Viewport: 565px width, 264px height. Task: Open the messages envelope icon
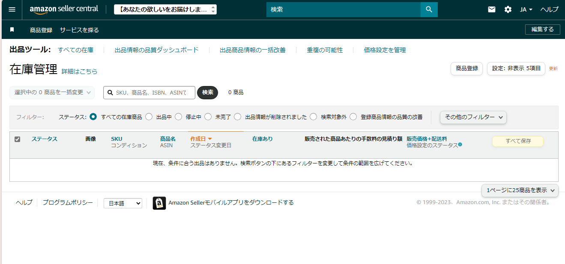(x=492, y=9)
